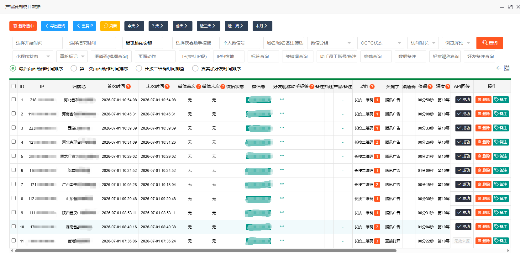Choose 长按二维码时间排查 radio option
Screen dimensions: 520x255
pos(139,68)
